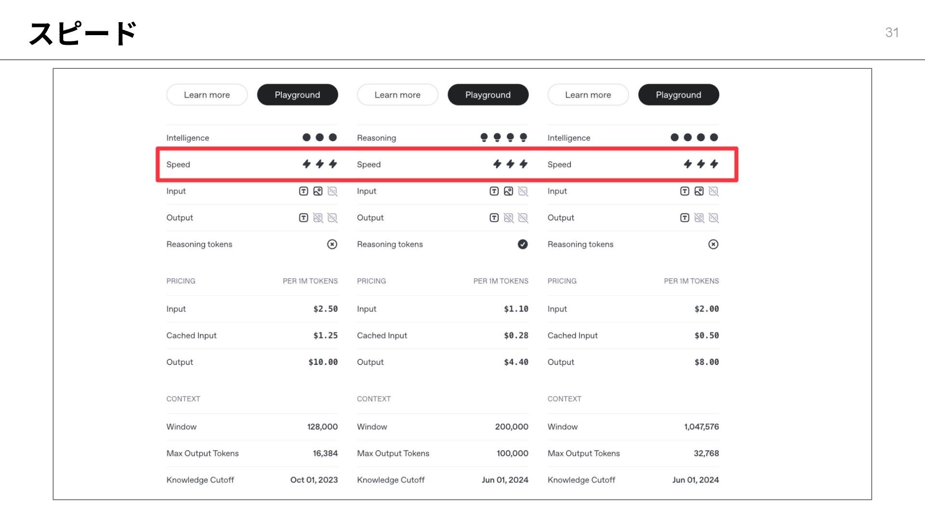
Task: Open the third column's Playground button
Action: pyautogui.click(x=678, y=95)
